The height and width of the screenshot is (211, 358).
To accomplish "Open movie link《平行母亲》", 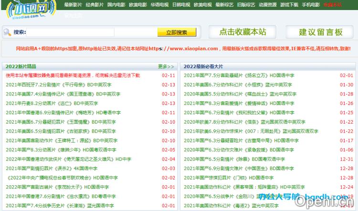I will (x=59, y=84).
